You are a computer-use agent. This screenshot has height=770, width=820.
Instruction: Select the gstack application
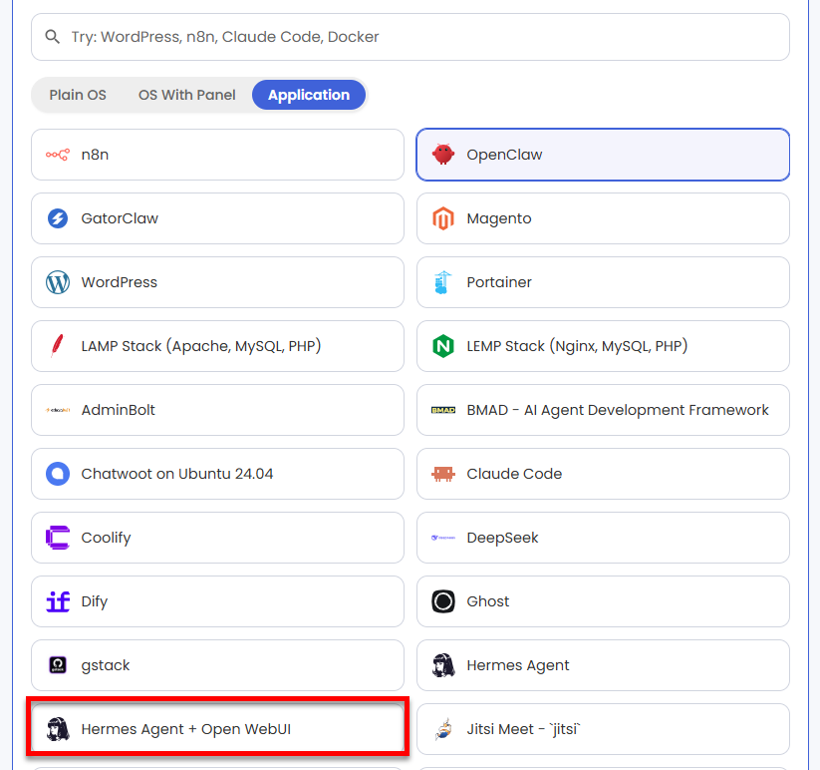point(217,665)
